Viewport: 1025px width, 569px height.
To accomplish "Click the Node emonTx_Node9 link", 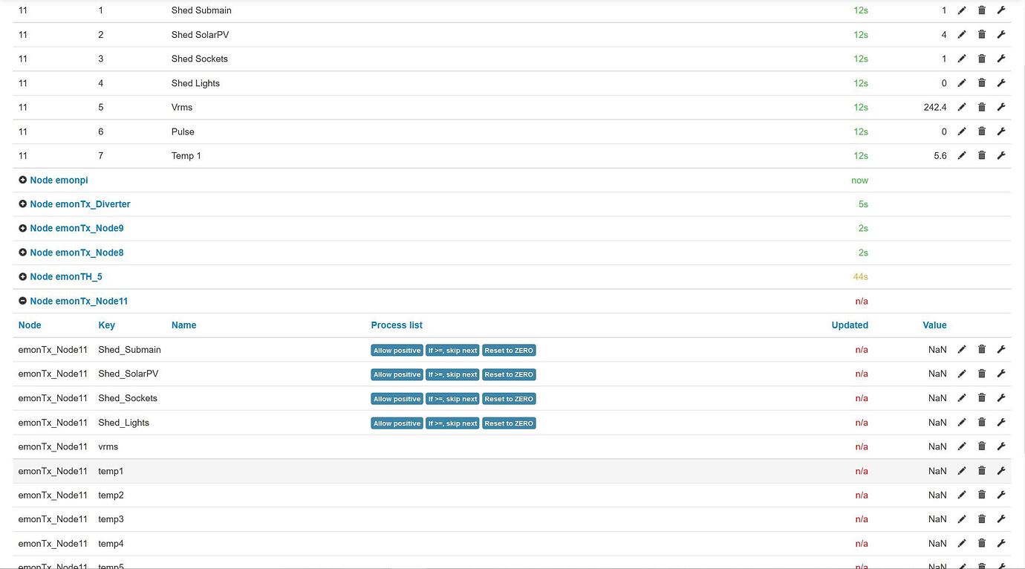I will [x=75, y=228].
